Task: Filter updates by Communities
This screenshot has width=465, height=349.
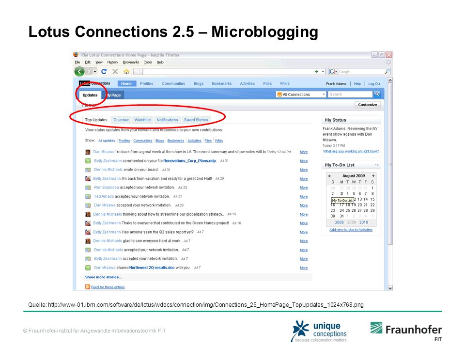Action: 142,141
